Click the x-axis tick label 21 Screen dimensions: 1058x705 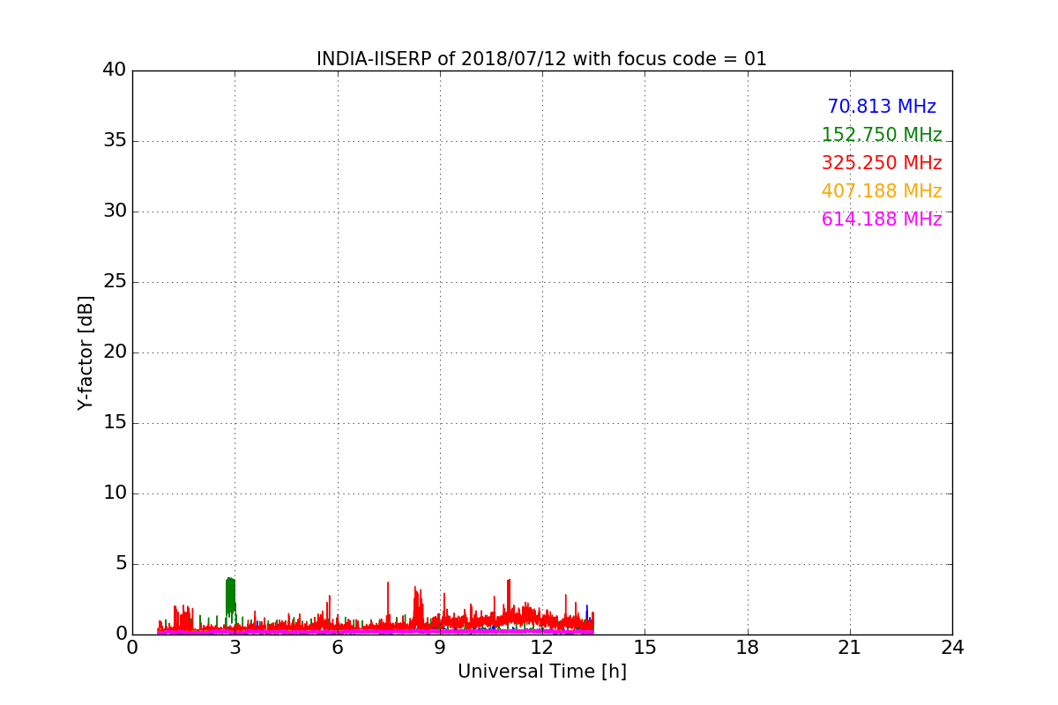pyautogui.click(x=850, y=648)
